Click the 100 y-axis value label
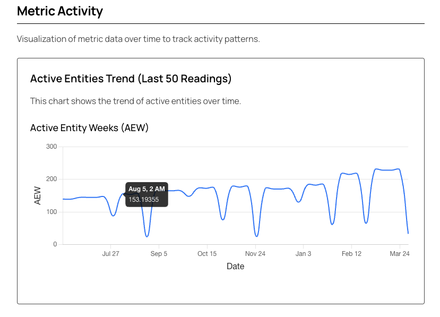Viewport: 440px width, 317px height. [51, 212]
